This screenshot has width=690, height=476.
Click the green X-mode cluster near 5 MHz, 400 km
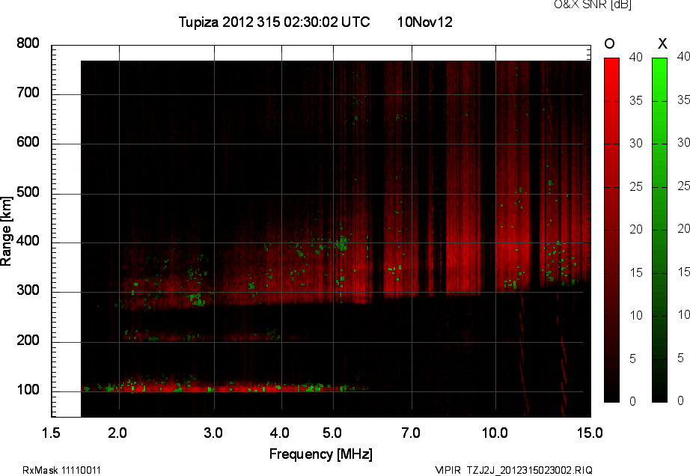[341, 243]
